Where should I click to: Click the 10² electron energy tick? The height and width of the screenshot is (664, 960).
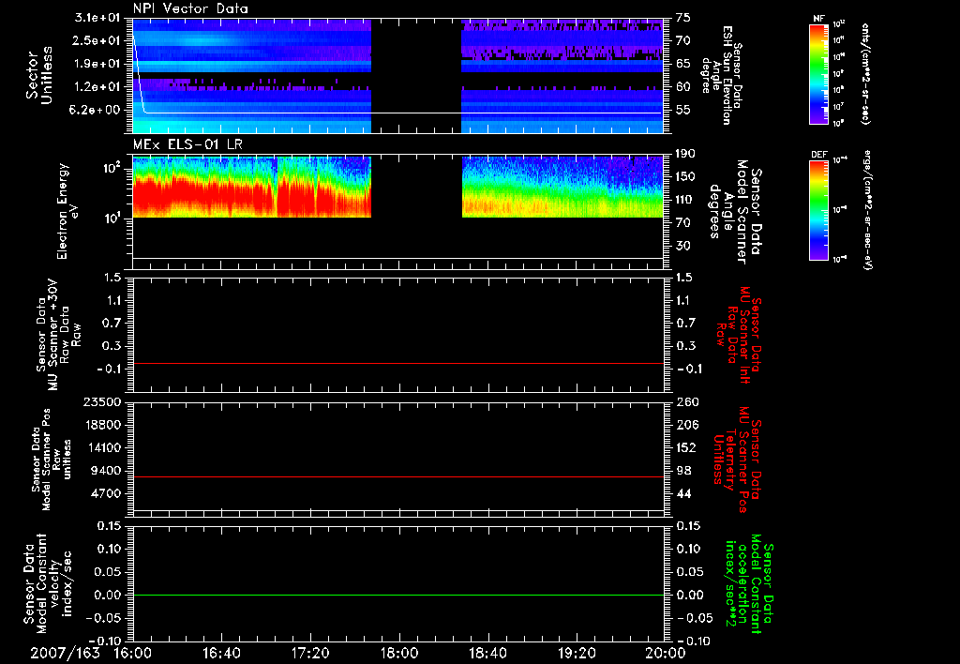click(x=112, y=167)
